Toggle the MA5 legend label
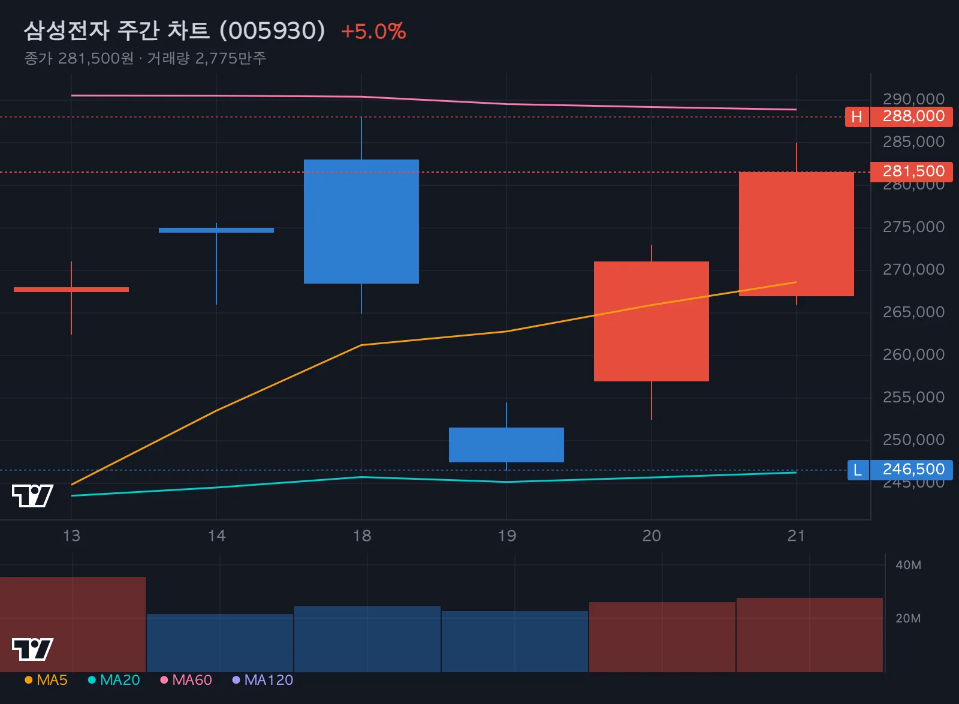Screen dimensions: 959x704 (52, 680)
